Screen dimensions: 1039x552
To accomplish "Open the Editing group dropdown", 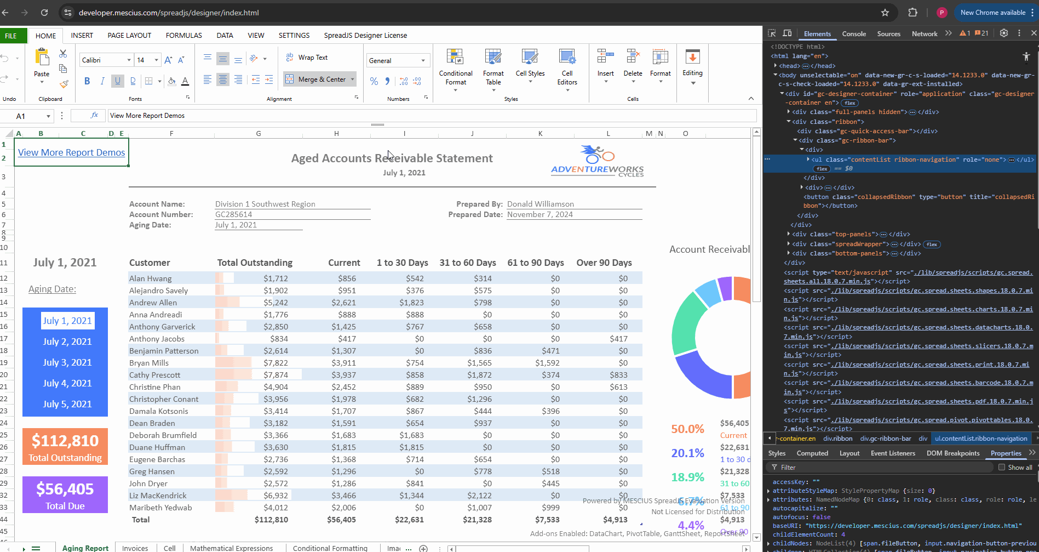I will pyautogui.click(x=693, y=67).
